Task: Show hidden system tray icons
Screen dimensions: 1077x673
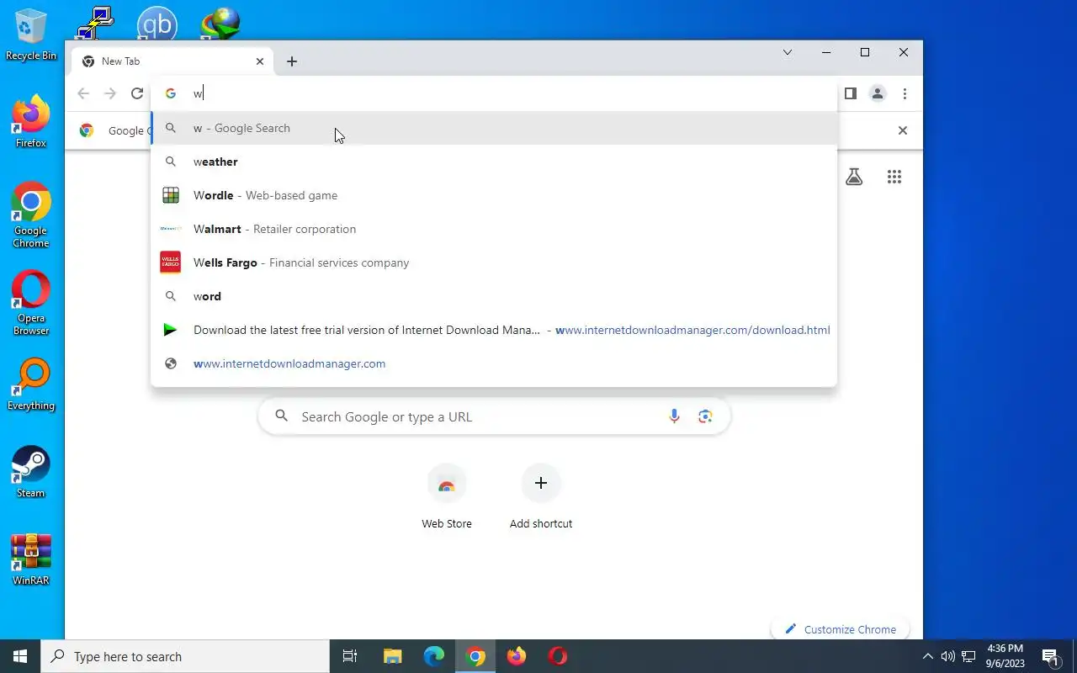Action: 928,656
